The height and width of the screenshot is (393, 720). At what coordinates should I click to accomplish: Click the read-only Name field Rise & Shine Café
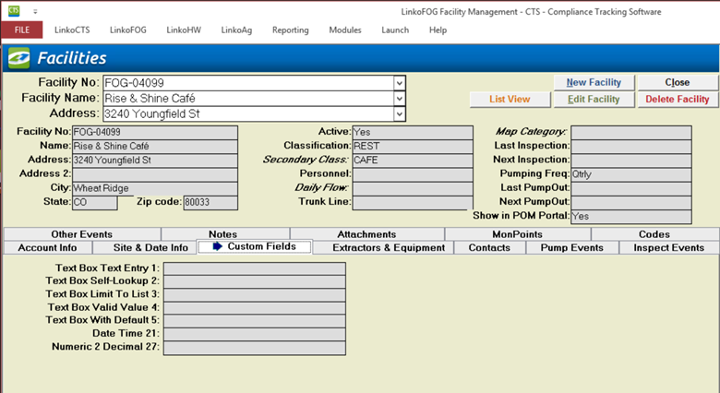point(155,146)
